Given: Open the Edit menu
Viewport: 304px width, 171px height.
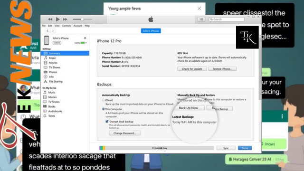Looking at the screenshot, I should pyautogui.click(x=50, y=26).
